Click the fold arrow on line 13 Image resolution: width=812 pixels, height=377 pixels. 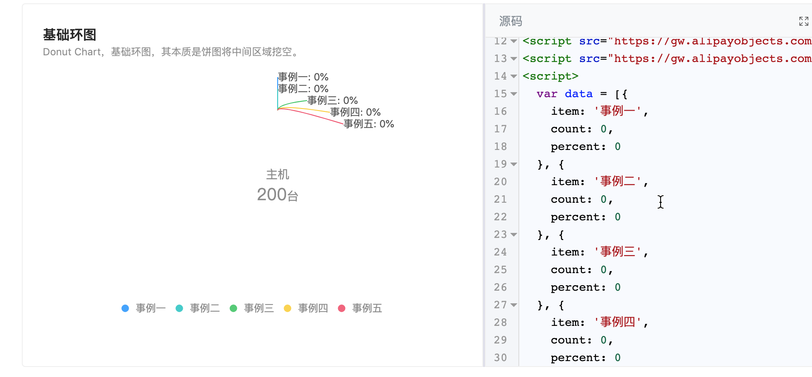(514, 59)
